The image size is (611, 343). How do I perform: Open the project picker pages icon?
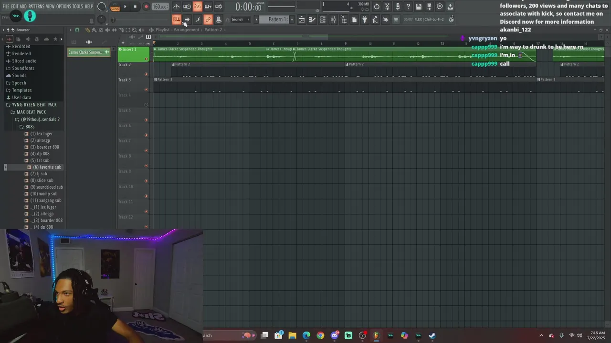point(354,20)
